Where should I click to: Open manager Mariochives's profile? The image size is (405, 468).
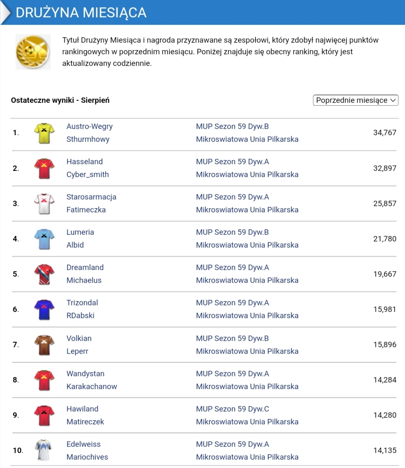87,457
